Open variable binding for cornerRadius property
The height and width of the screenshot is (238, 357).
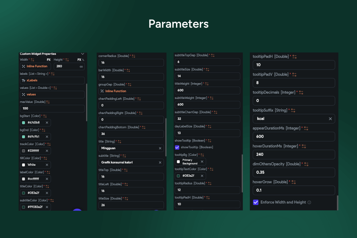click(x=133, y=56)
